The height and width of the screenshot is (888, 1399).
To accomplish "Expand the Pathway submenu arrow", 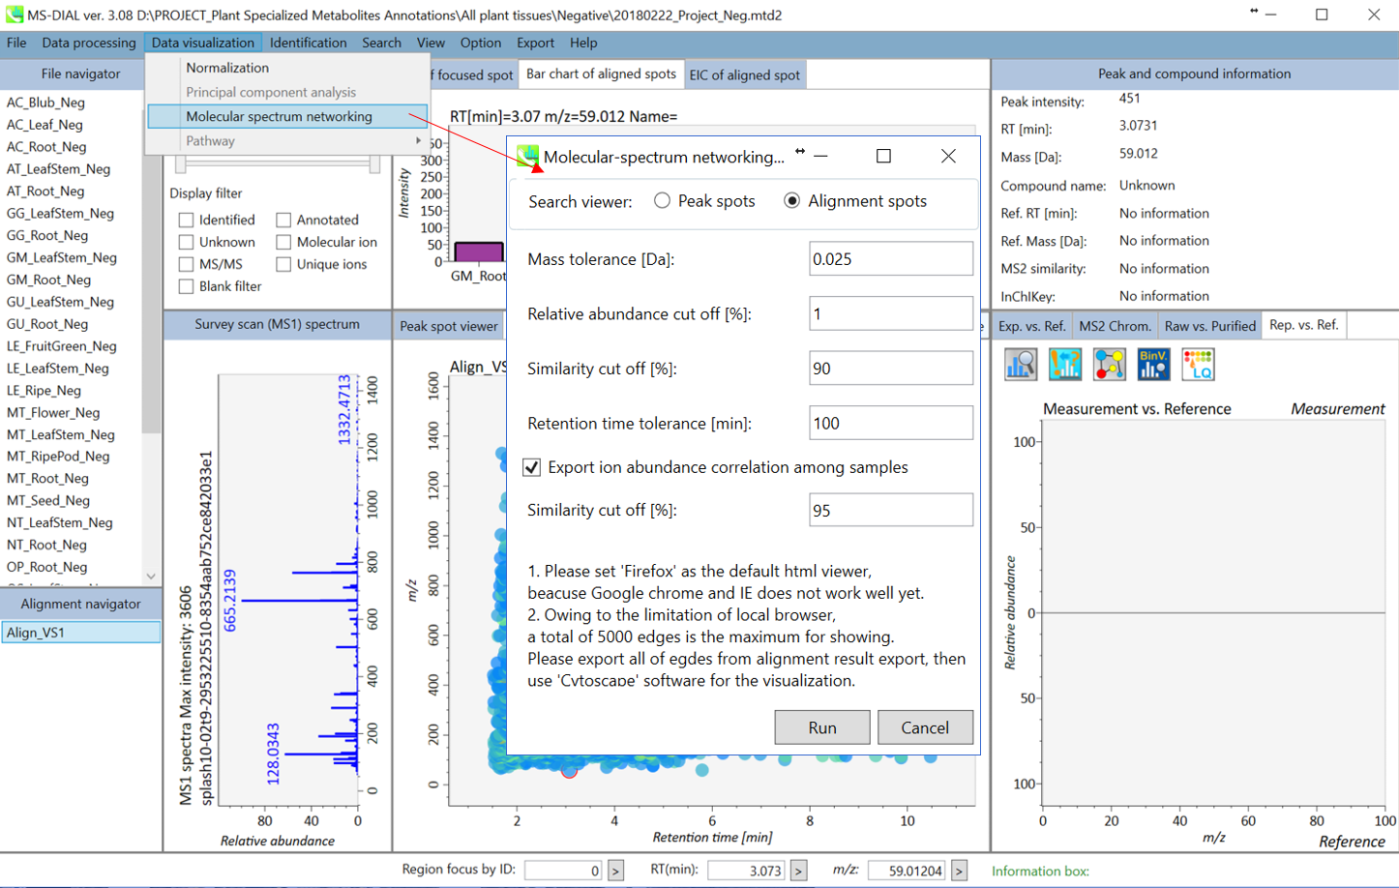I will tap(418, 141).
